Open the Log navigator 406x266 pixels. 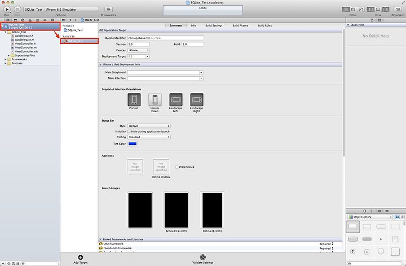point(52,20)
